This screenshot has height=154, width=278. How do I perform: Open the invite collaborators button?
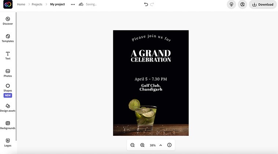(x=242, y=4)
